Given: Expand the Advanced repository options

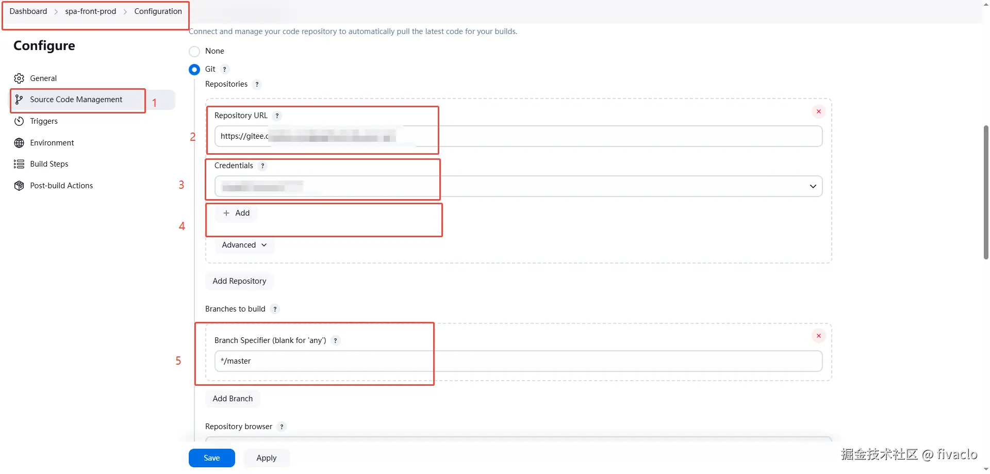Looking at the screenshot, I should pos(244,245).
